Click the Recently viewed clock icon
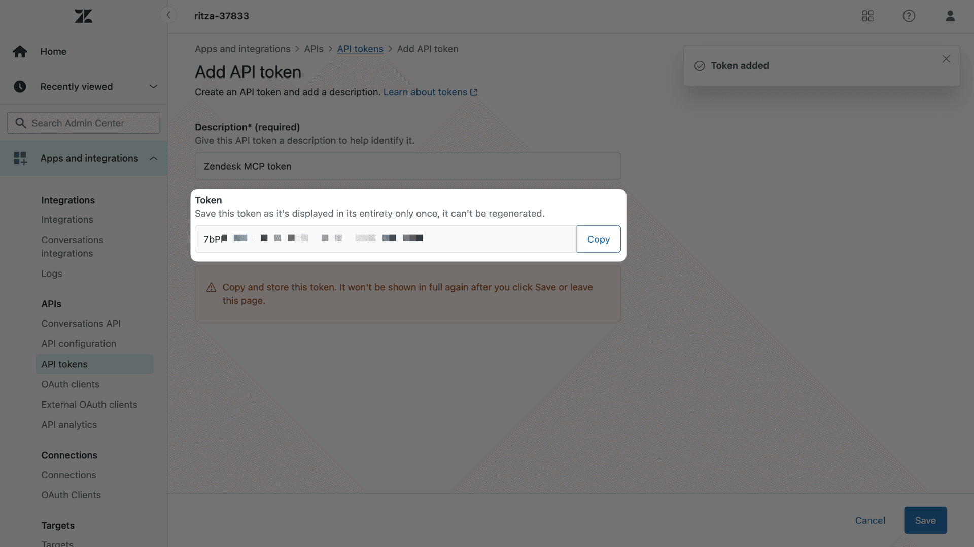Image resolution: width=974 pixels, height=547 pixels. point(20,86)
